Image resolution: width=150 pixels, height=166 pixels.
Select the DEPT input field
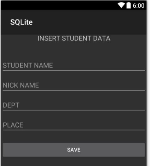[74, 105]
